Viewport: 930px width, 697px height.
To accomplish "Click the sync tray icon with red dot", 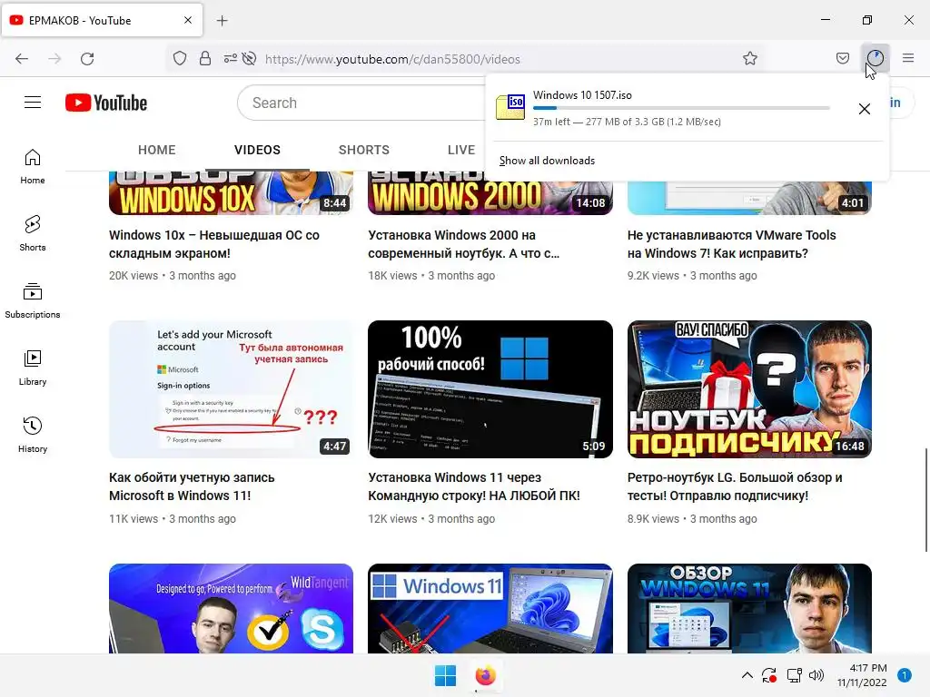I will [x=769, y=675].
